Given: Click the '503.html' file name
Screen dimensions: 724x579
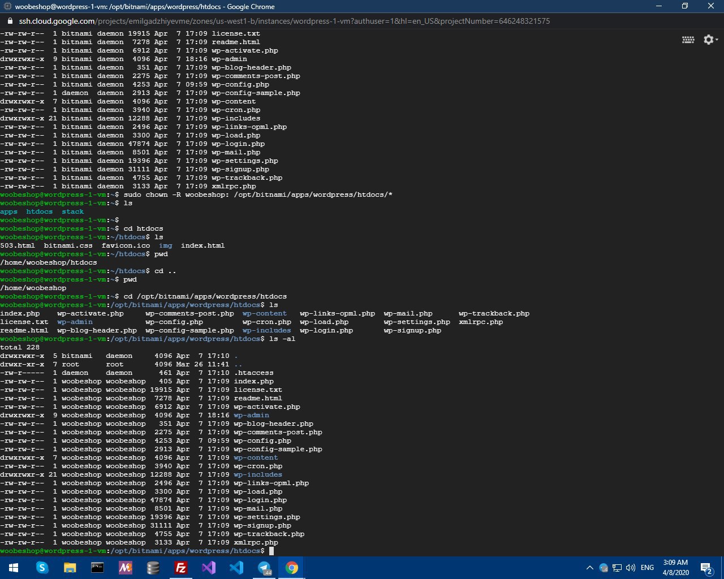Looking at the screenshot, I should (x=18, y=245).
